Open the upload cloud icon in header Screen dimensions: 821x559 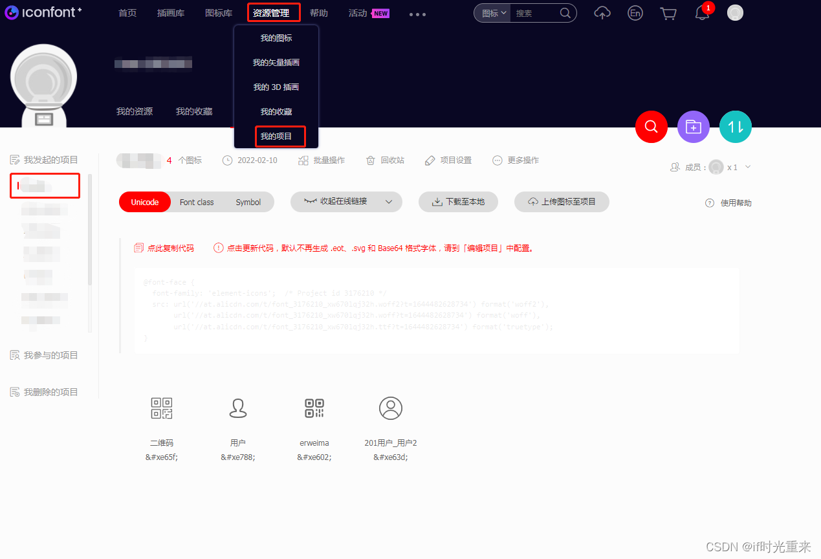coord(602,13)
